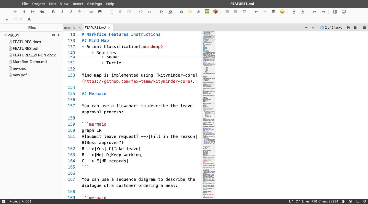The width and height of the screenshot is (368, 204).
Task: Apply heading level 3 format
Action: (x=33, y=12)
